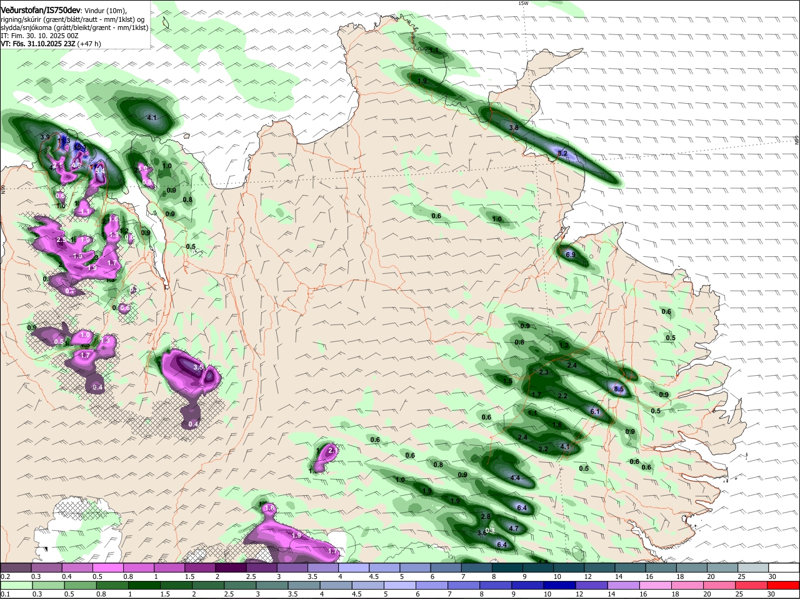Select the 6.1 precipitation value label
The width and height of the screenshot is (800, 599).
[x=595, y=411]
